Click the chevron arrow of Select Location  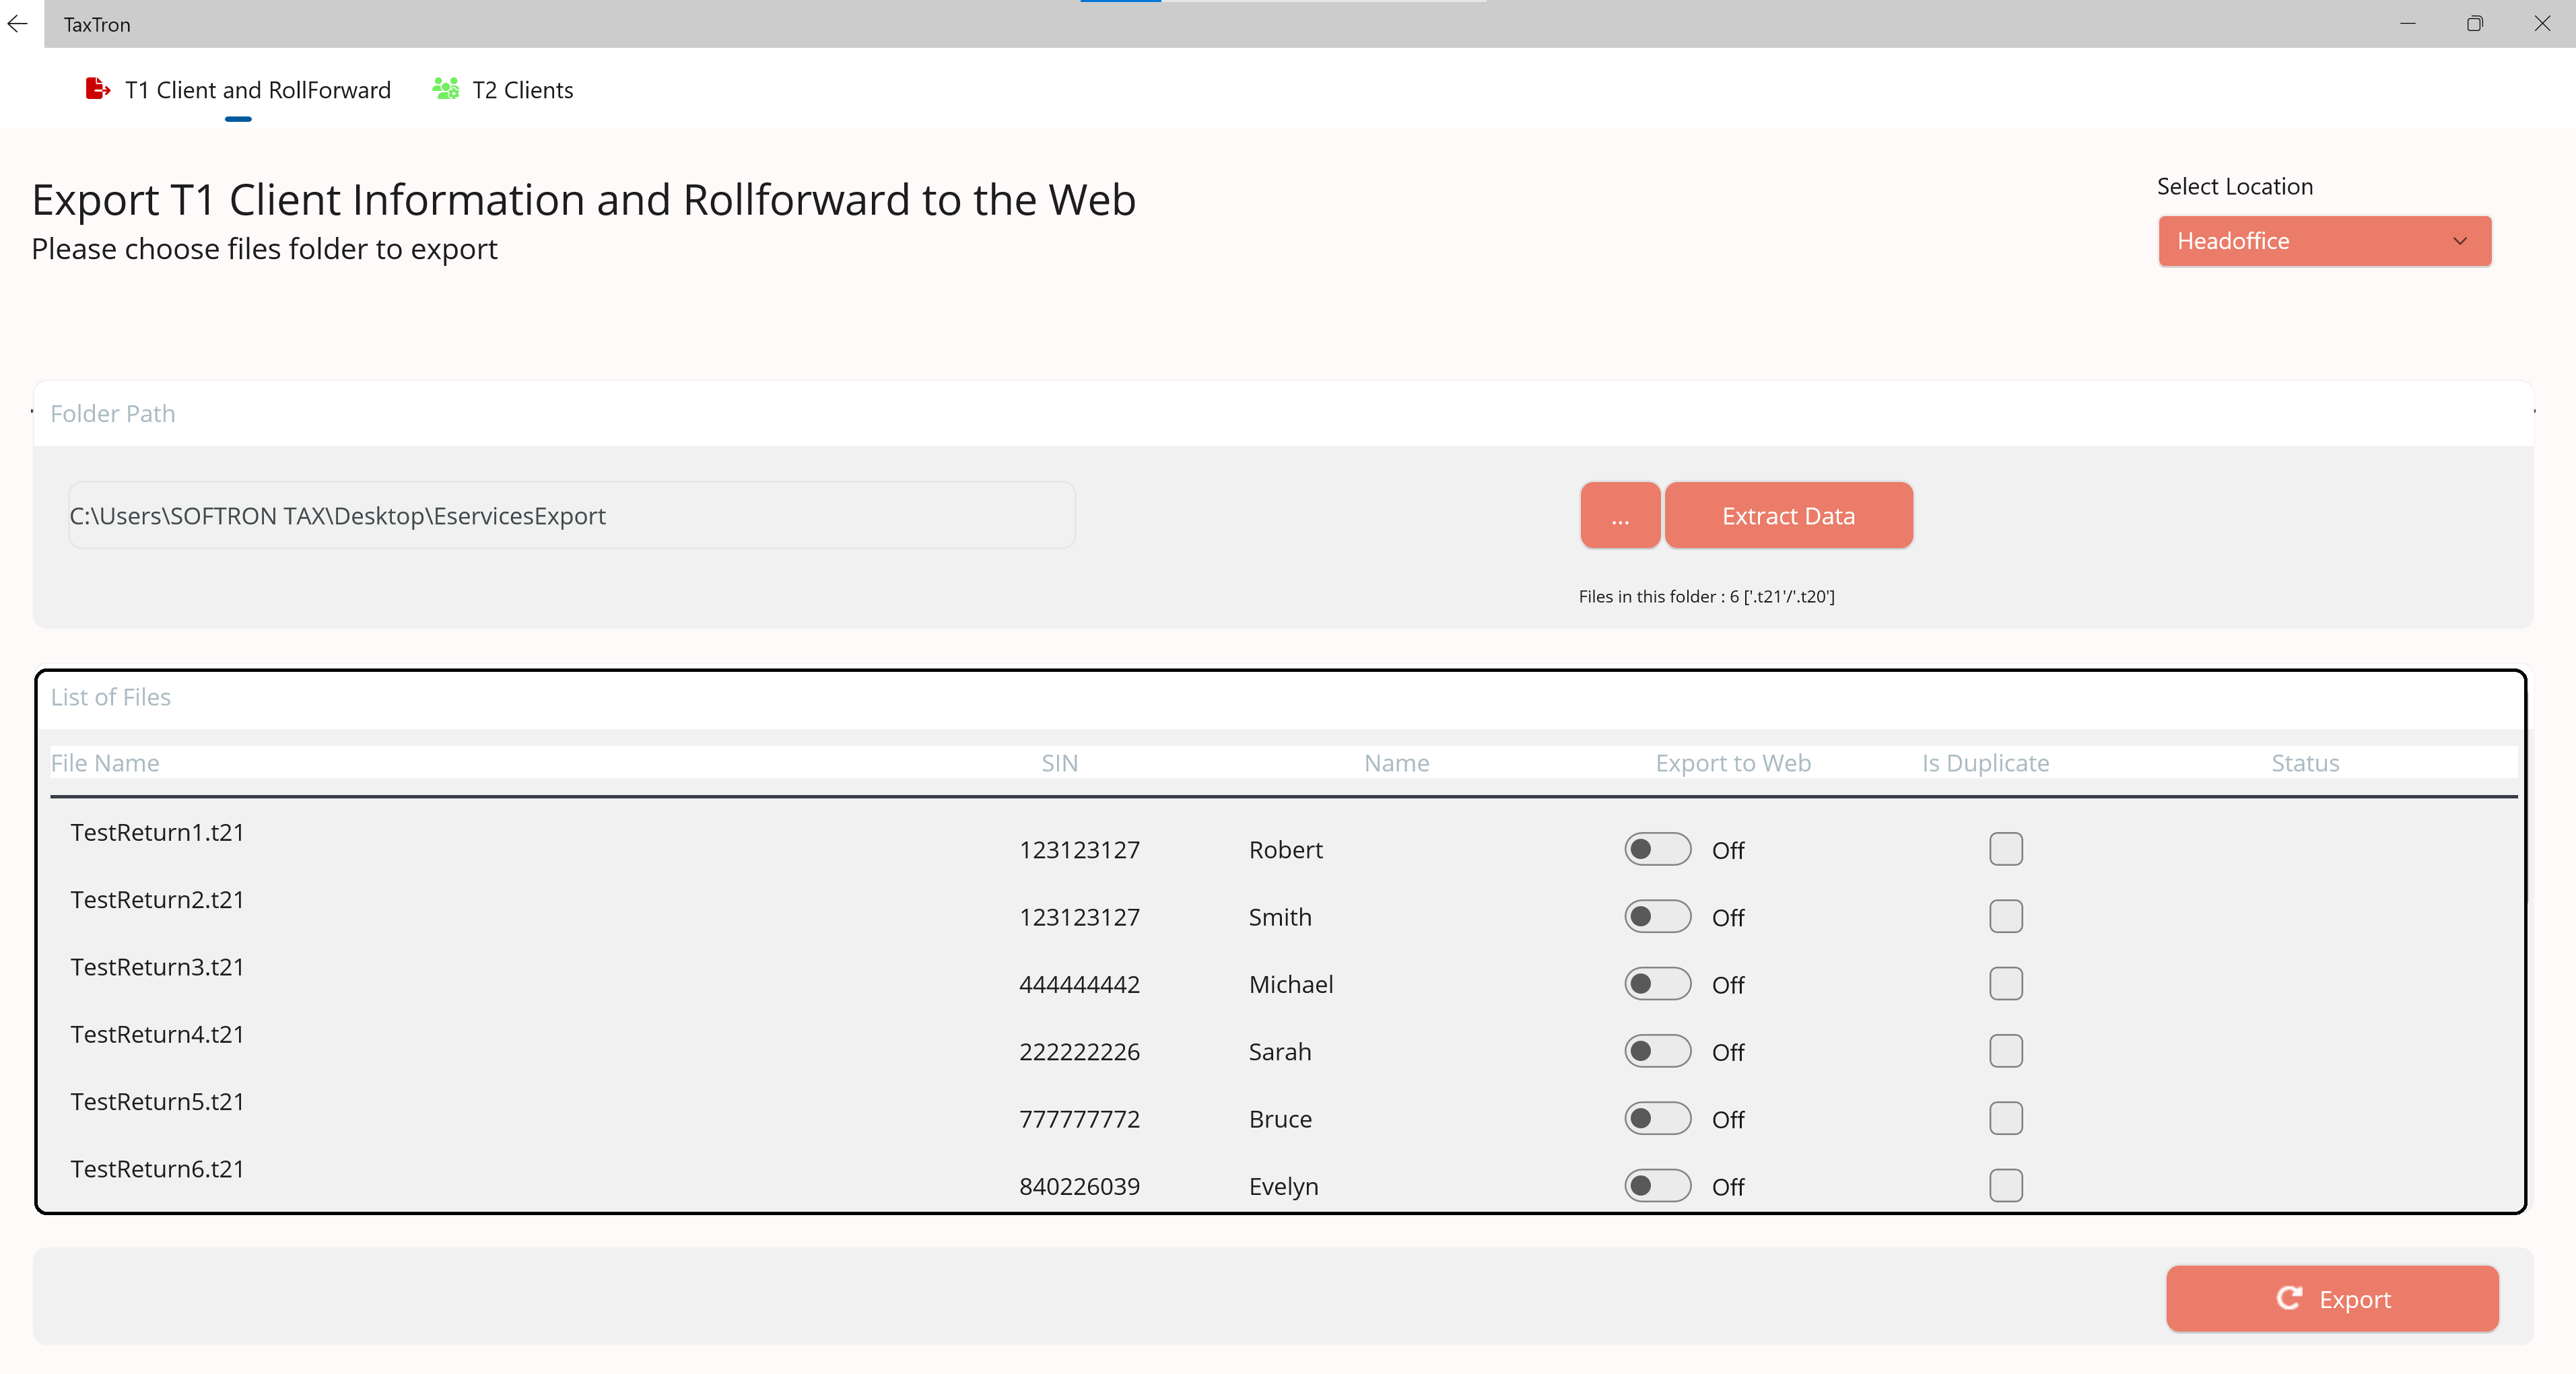[x=2460, y=241]
